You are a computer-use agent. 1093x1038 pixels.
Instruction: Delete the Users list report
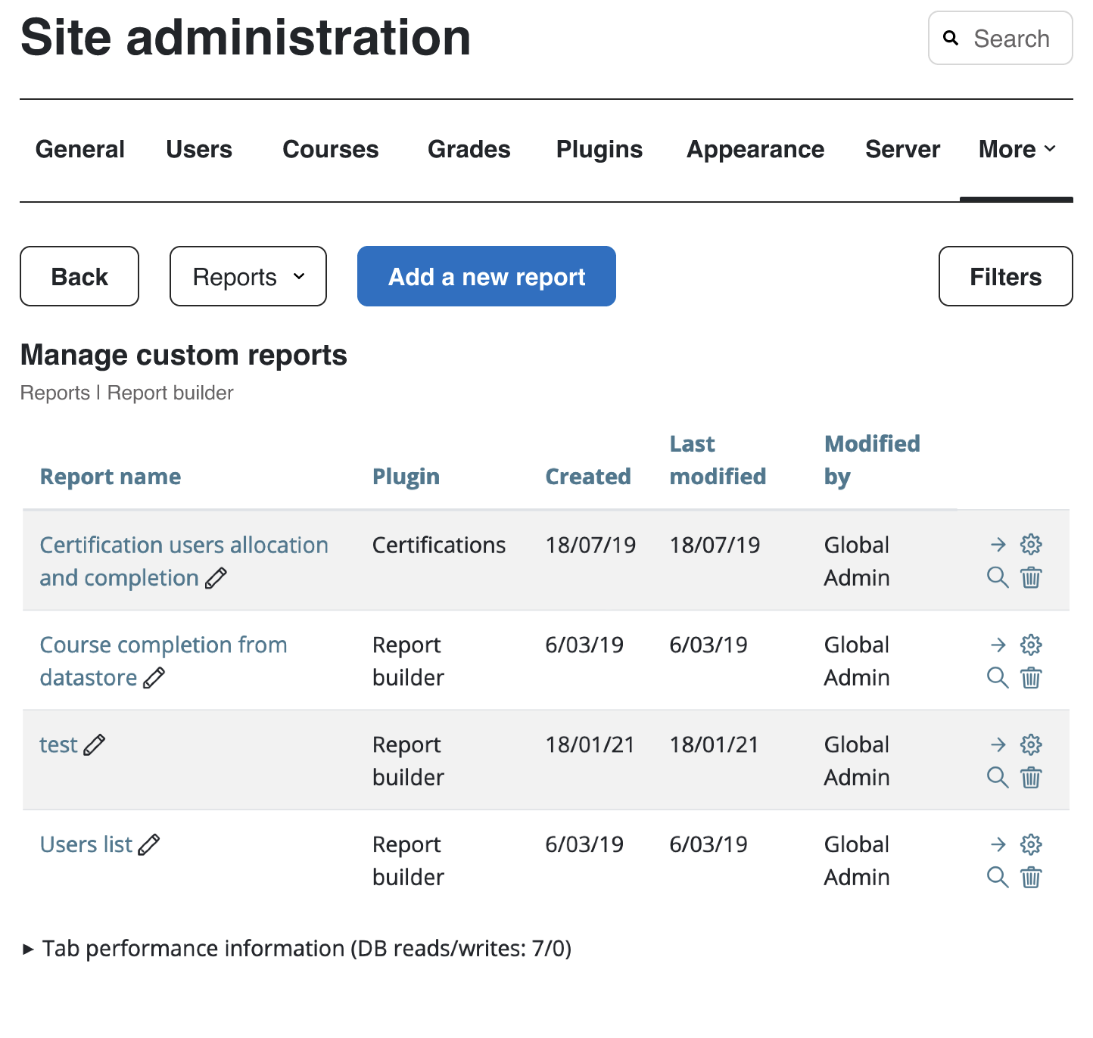(1031, 878)
